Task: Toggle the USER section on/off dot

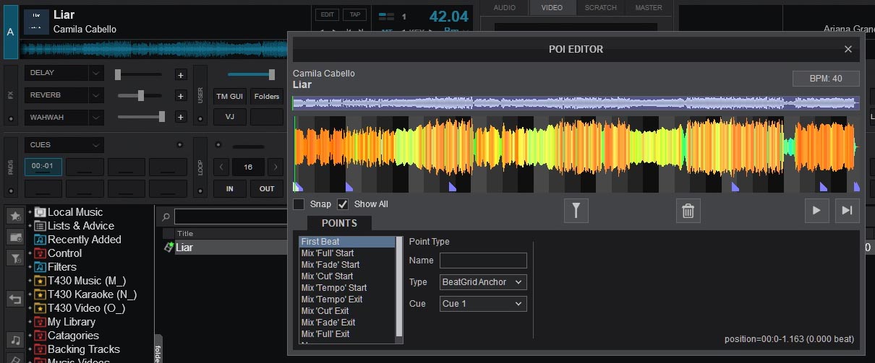Action: (x=200, y=118)
